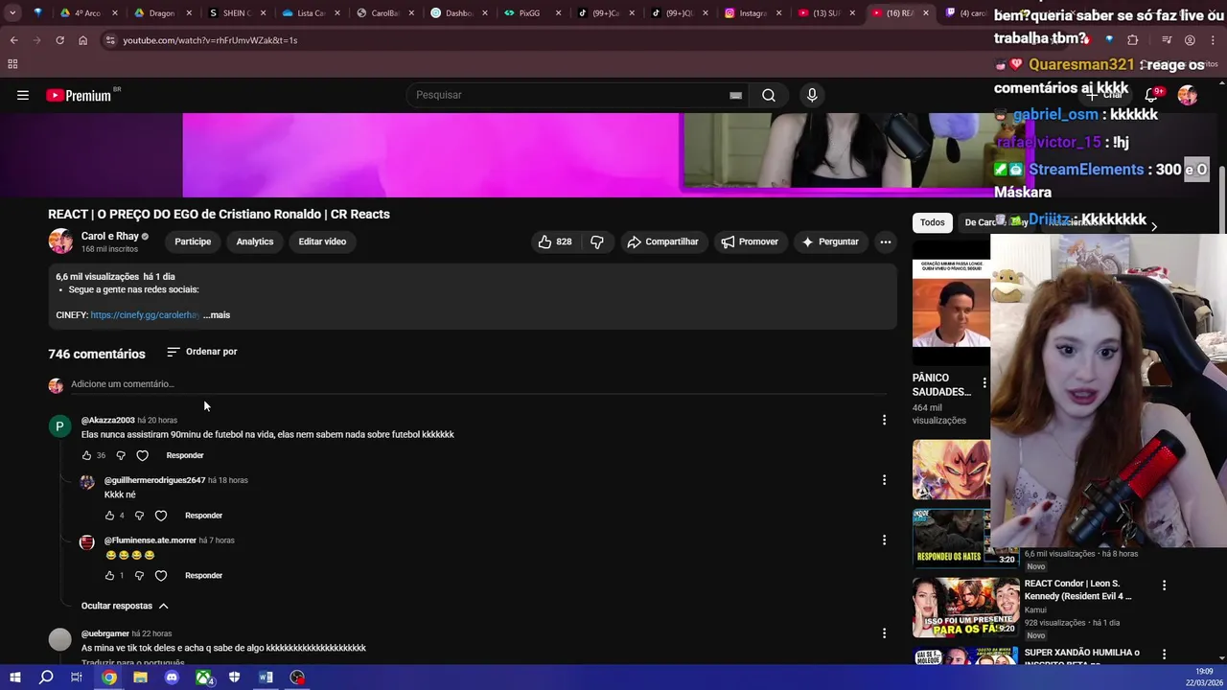Open browser home button
The width and height of the screenshot is (1227, 690).
pos(82,40)
